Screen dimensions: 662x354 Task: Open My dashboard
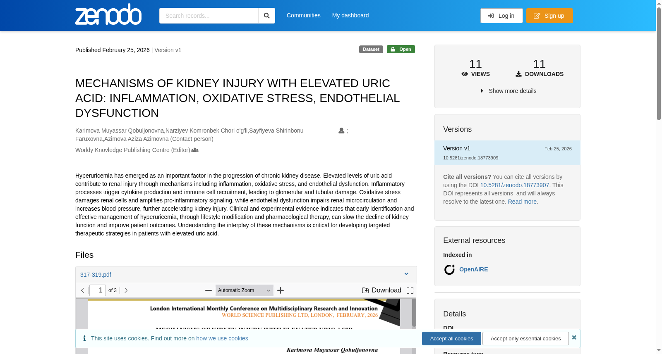tap(350, 15)
